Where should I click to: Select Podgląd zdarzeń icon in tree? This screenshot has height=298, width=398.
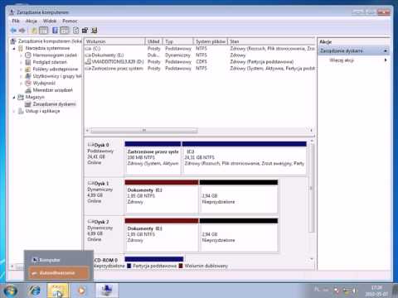point(28,62)
